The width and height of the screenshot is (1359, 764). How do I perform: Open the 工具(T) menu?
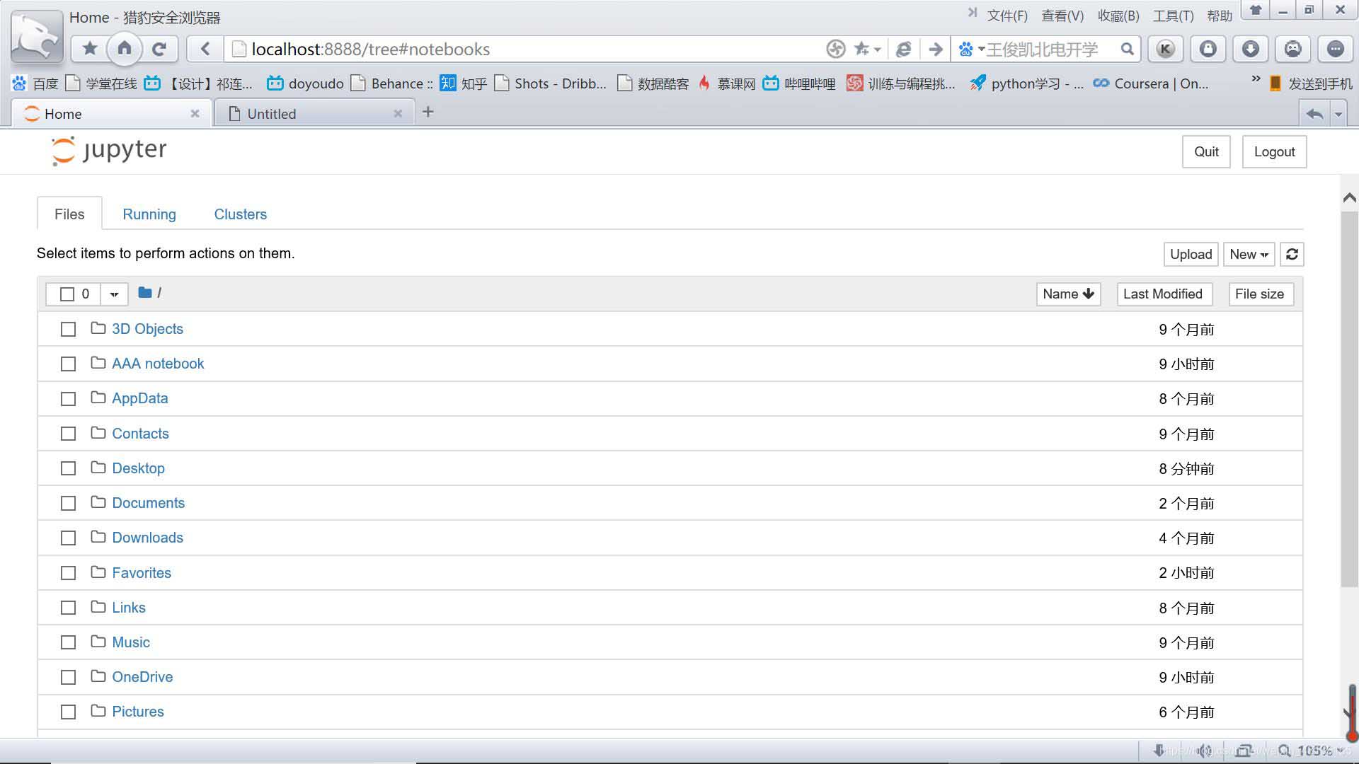click(x=1173, y=16)
